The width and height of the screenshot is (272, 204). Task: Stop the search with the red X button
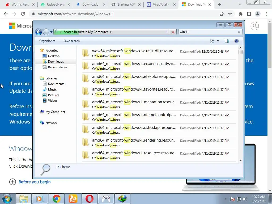(x=173, y=32)
